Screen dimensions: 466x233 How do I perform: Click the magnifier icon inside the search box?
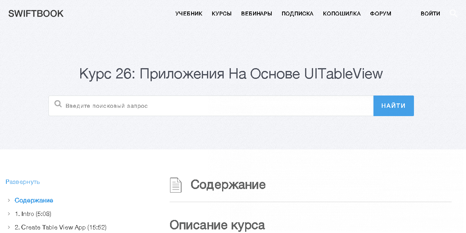coord(58,105)
